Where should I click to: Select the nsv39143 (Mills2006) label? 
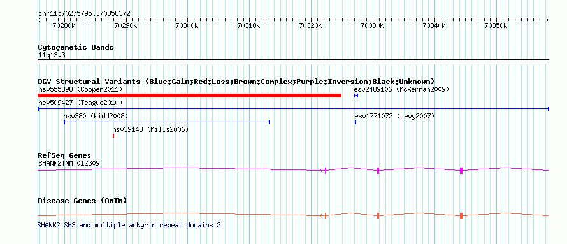[x=150, y=129]
